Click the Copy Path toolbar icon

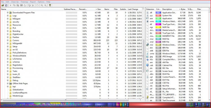coord(14,5)
